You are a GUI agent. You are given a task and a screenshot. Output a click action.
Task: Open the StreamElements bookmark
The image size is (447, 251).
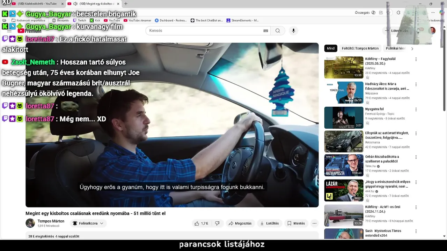coord(243,21)
